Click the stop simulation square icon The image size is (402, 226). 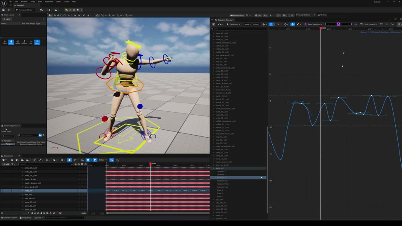pyautogui.click(x=74, y=10)
